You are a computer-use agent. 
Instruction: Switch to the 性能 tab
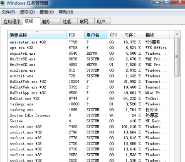point(69,22)
